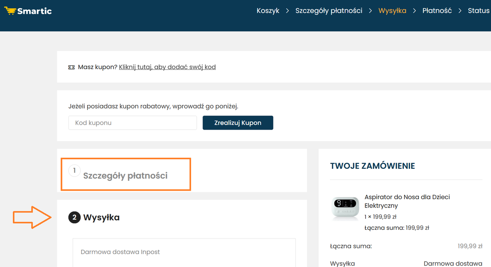This screenshot has height=267, width=491.
Task: Open the Aspirator do Nosa product title
Action: click(407, 201)
